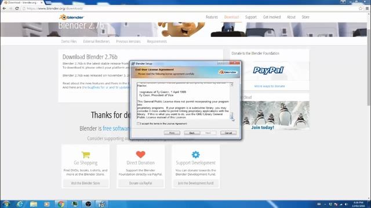Image resolution: width=371 pixels, height=208 pixels.
Task: Select the Download - blender.org browser tab
Action: pyautogui.click(x=22, y=2)
